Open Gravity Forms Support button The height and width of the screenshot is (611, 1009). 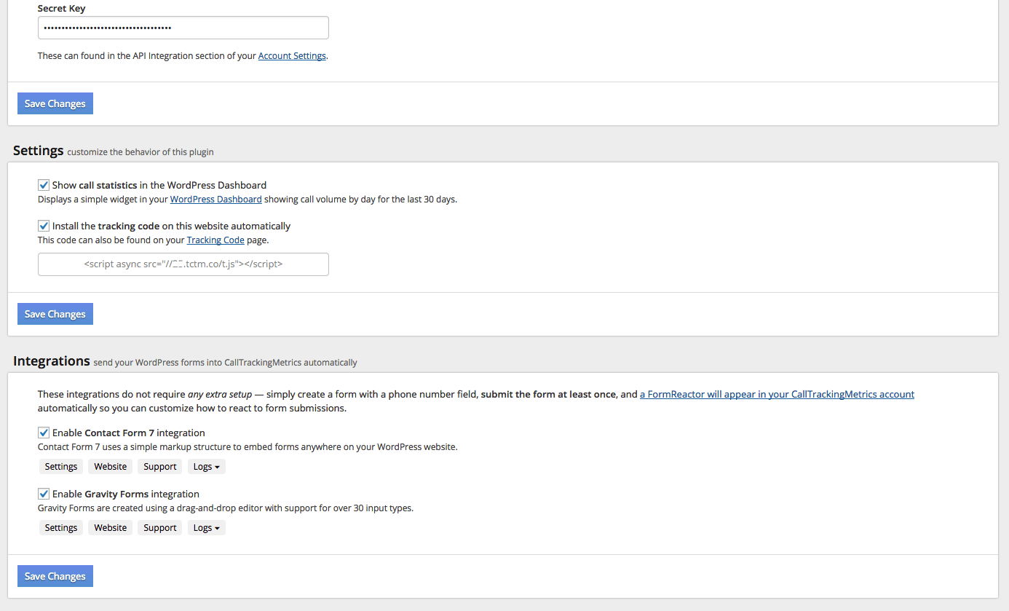160,527
